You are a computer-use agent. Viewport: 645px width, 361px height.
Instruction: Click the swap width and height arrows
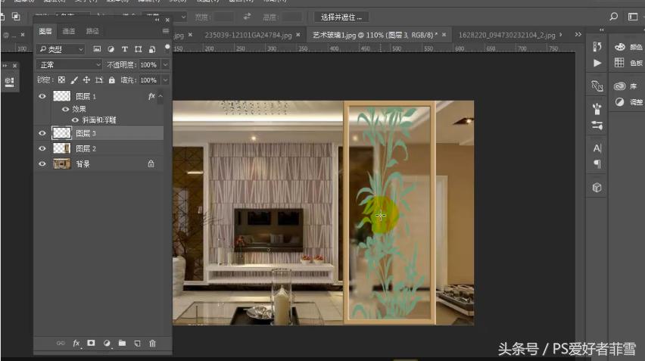[x=247, y=17]
